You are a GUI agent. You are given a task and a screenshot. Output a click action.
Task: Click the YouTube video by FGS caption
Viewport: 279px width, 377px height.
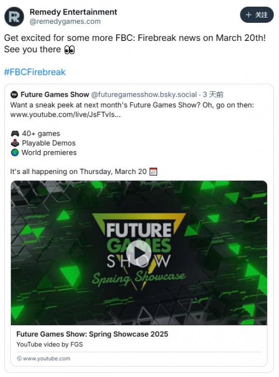[50, 344]
